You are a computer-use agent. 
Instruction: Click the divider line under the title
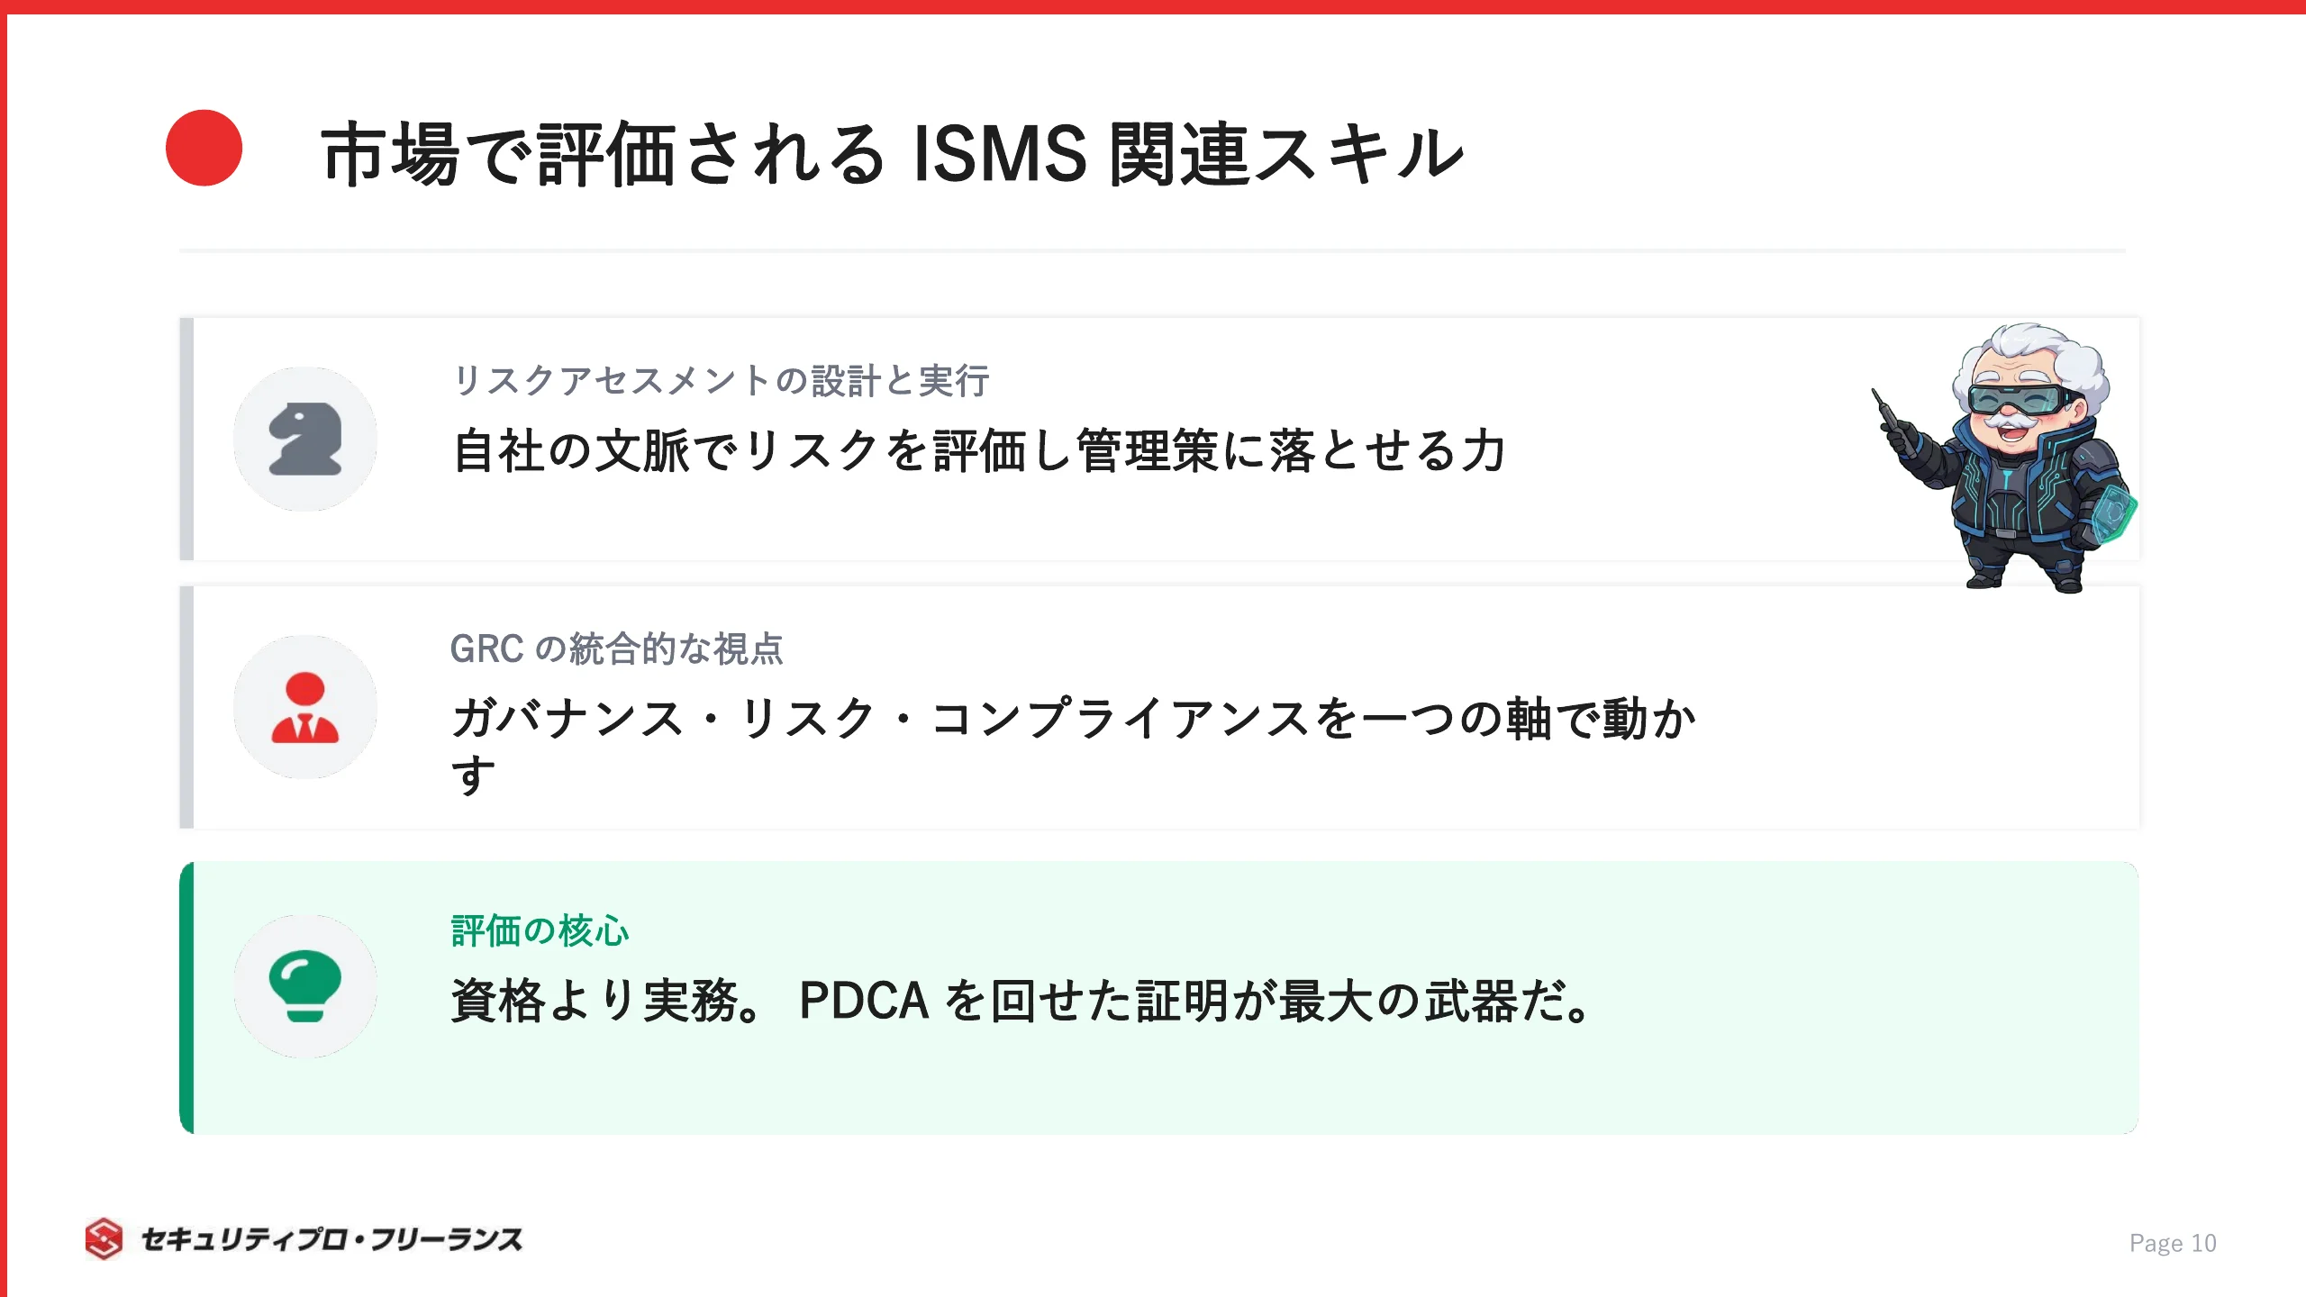pyautogui.click(x=1152, y=250)
